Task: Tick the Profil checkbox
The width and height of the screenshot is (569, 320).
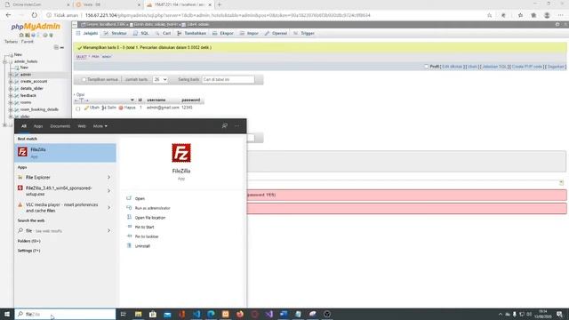Action: [x=427, y=67]
